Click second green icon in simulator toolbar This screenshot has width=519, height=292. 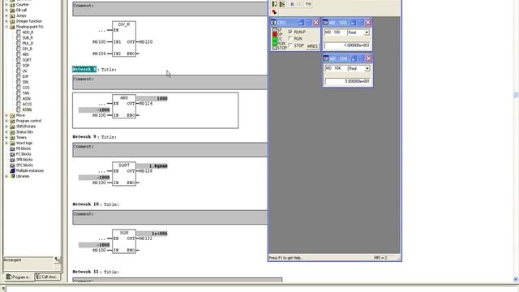[282, 4]
